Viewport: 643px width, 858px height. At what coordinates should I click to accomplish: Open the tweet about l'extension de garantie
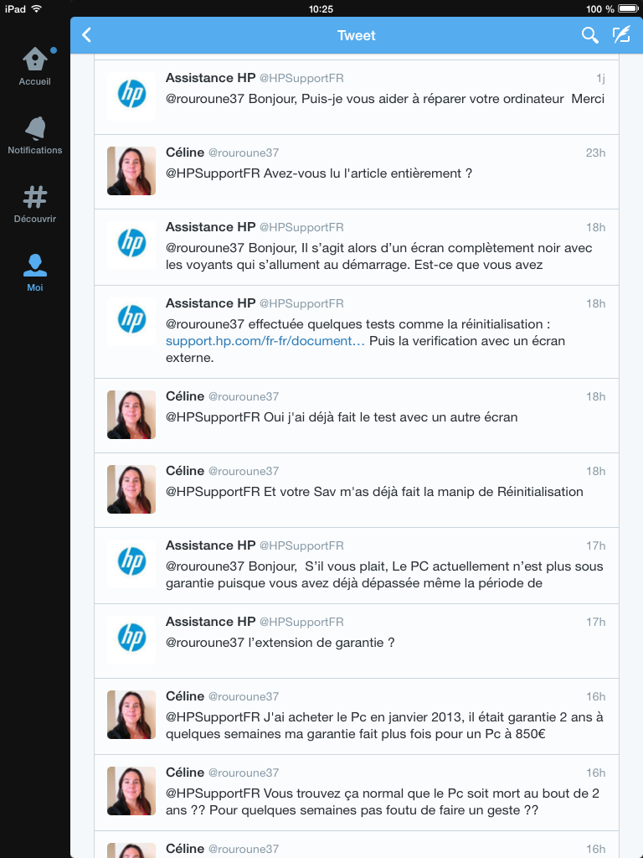[357, 641]
